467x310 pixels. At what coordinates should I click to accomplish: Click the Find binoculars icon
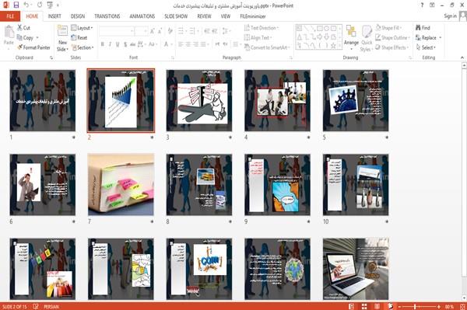(418, 28)
